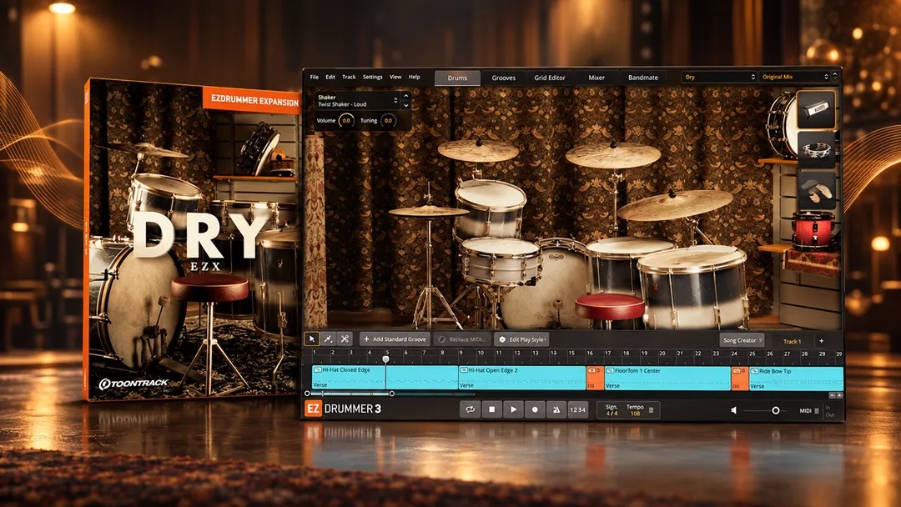Click the plus button to add a track
Screen dimensions: 901x507
point(821,340)
